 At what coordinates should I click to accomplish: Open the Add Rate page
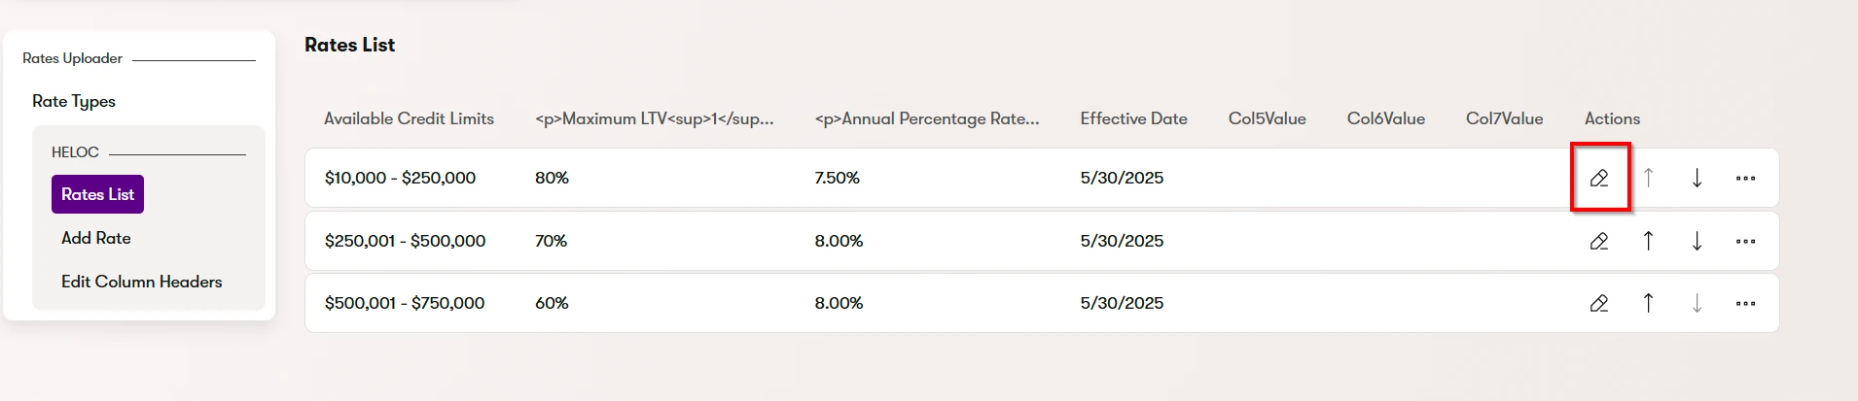pyautogui.click(x=95, y=238)
